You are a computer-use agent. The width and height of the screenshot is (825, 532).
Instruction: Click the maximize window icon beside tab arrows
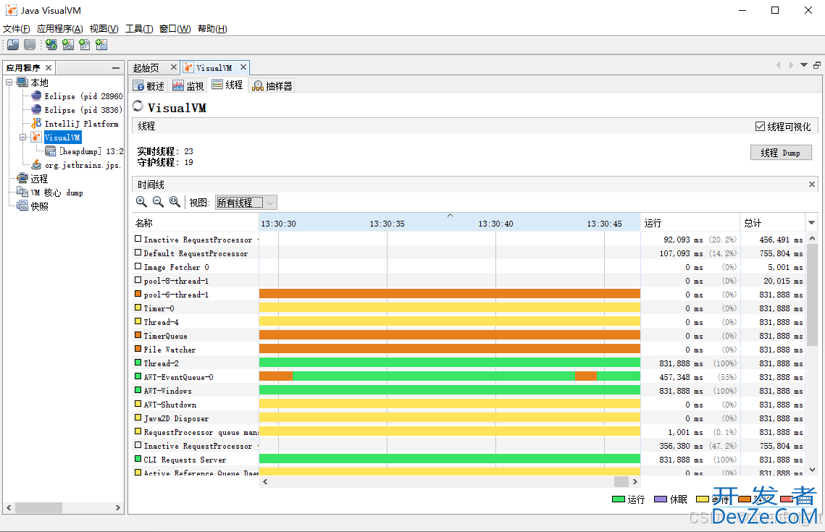click(816, 65)
